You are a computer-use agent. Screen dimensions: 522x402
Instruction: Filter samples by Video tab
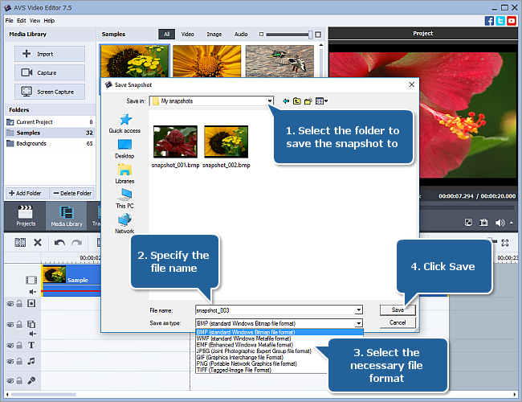(x=187, y=34)
